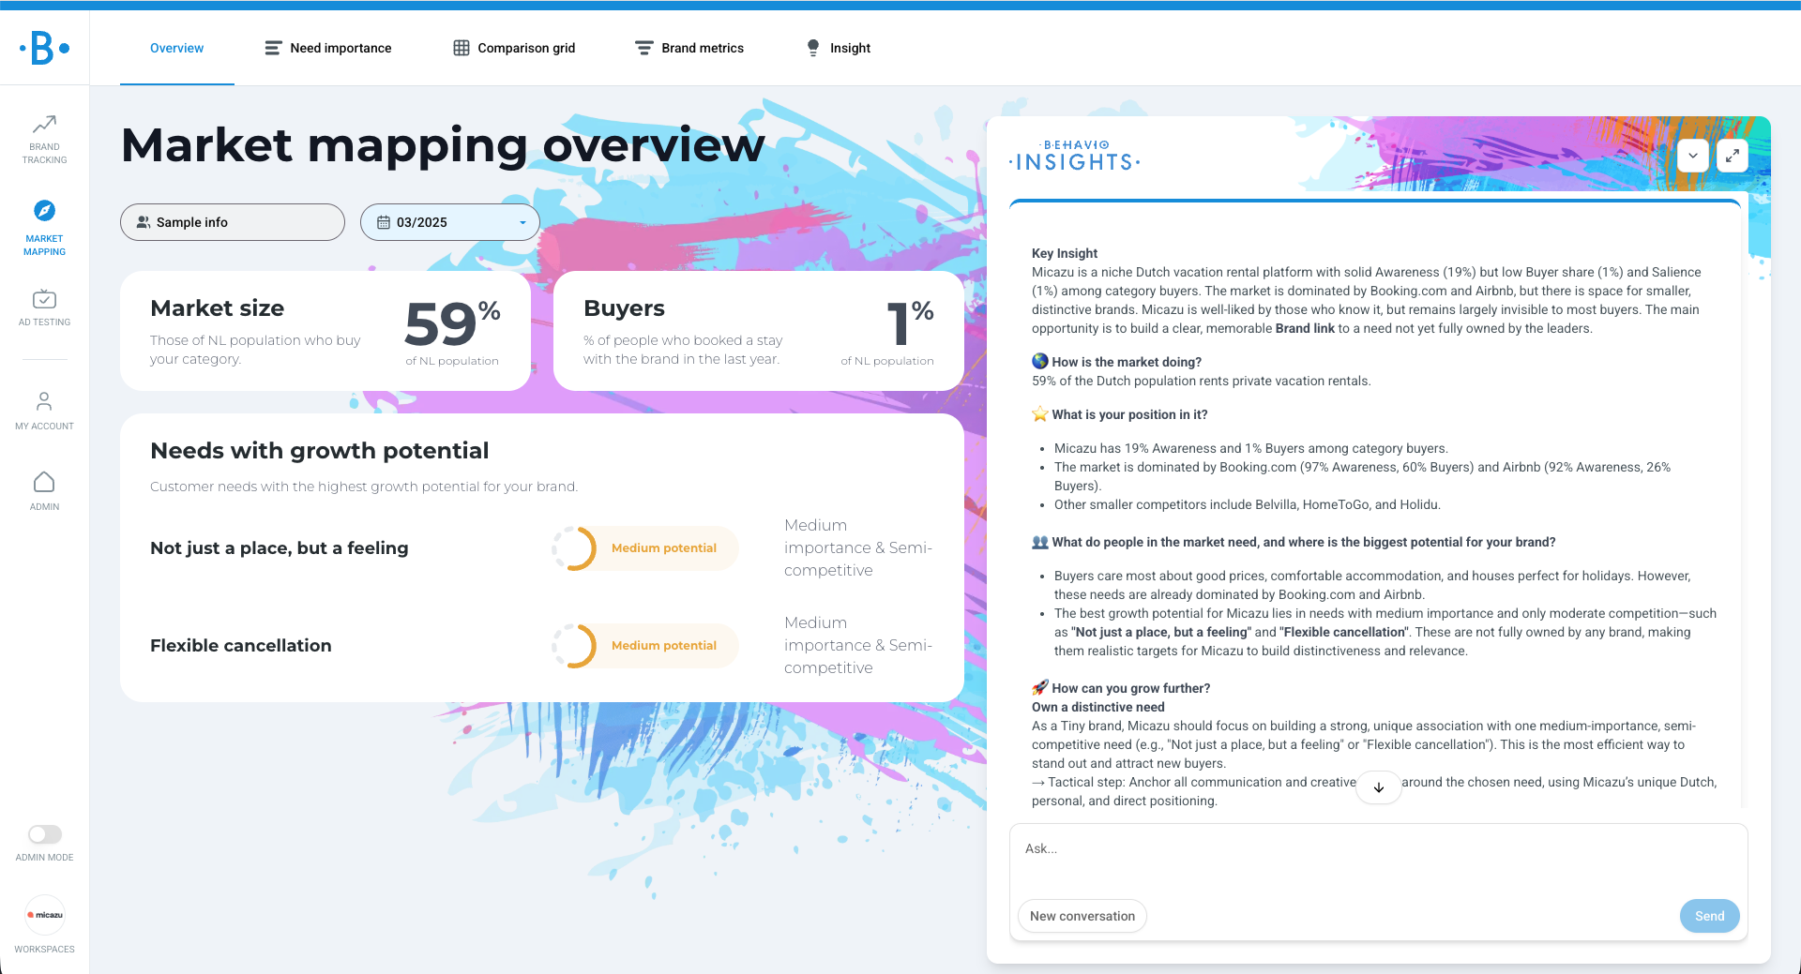Click the Need importance bars icon

coord(273,48)
